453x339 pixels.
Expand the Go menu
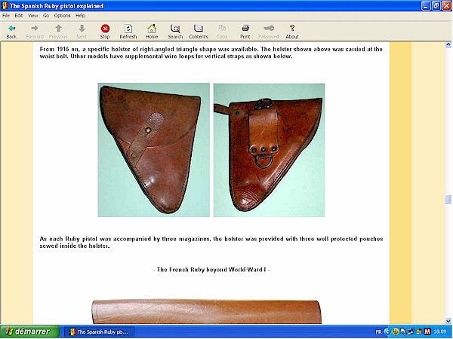click(45, 15)
